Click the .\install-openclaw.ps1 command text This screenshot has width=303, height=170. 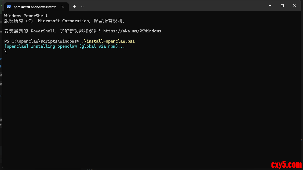click(108, 41)
